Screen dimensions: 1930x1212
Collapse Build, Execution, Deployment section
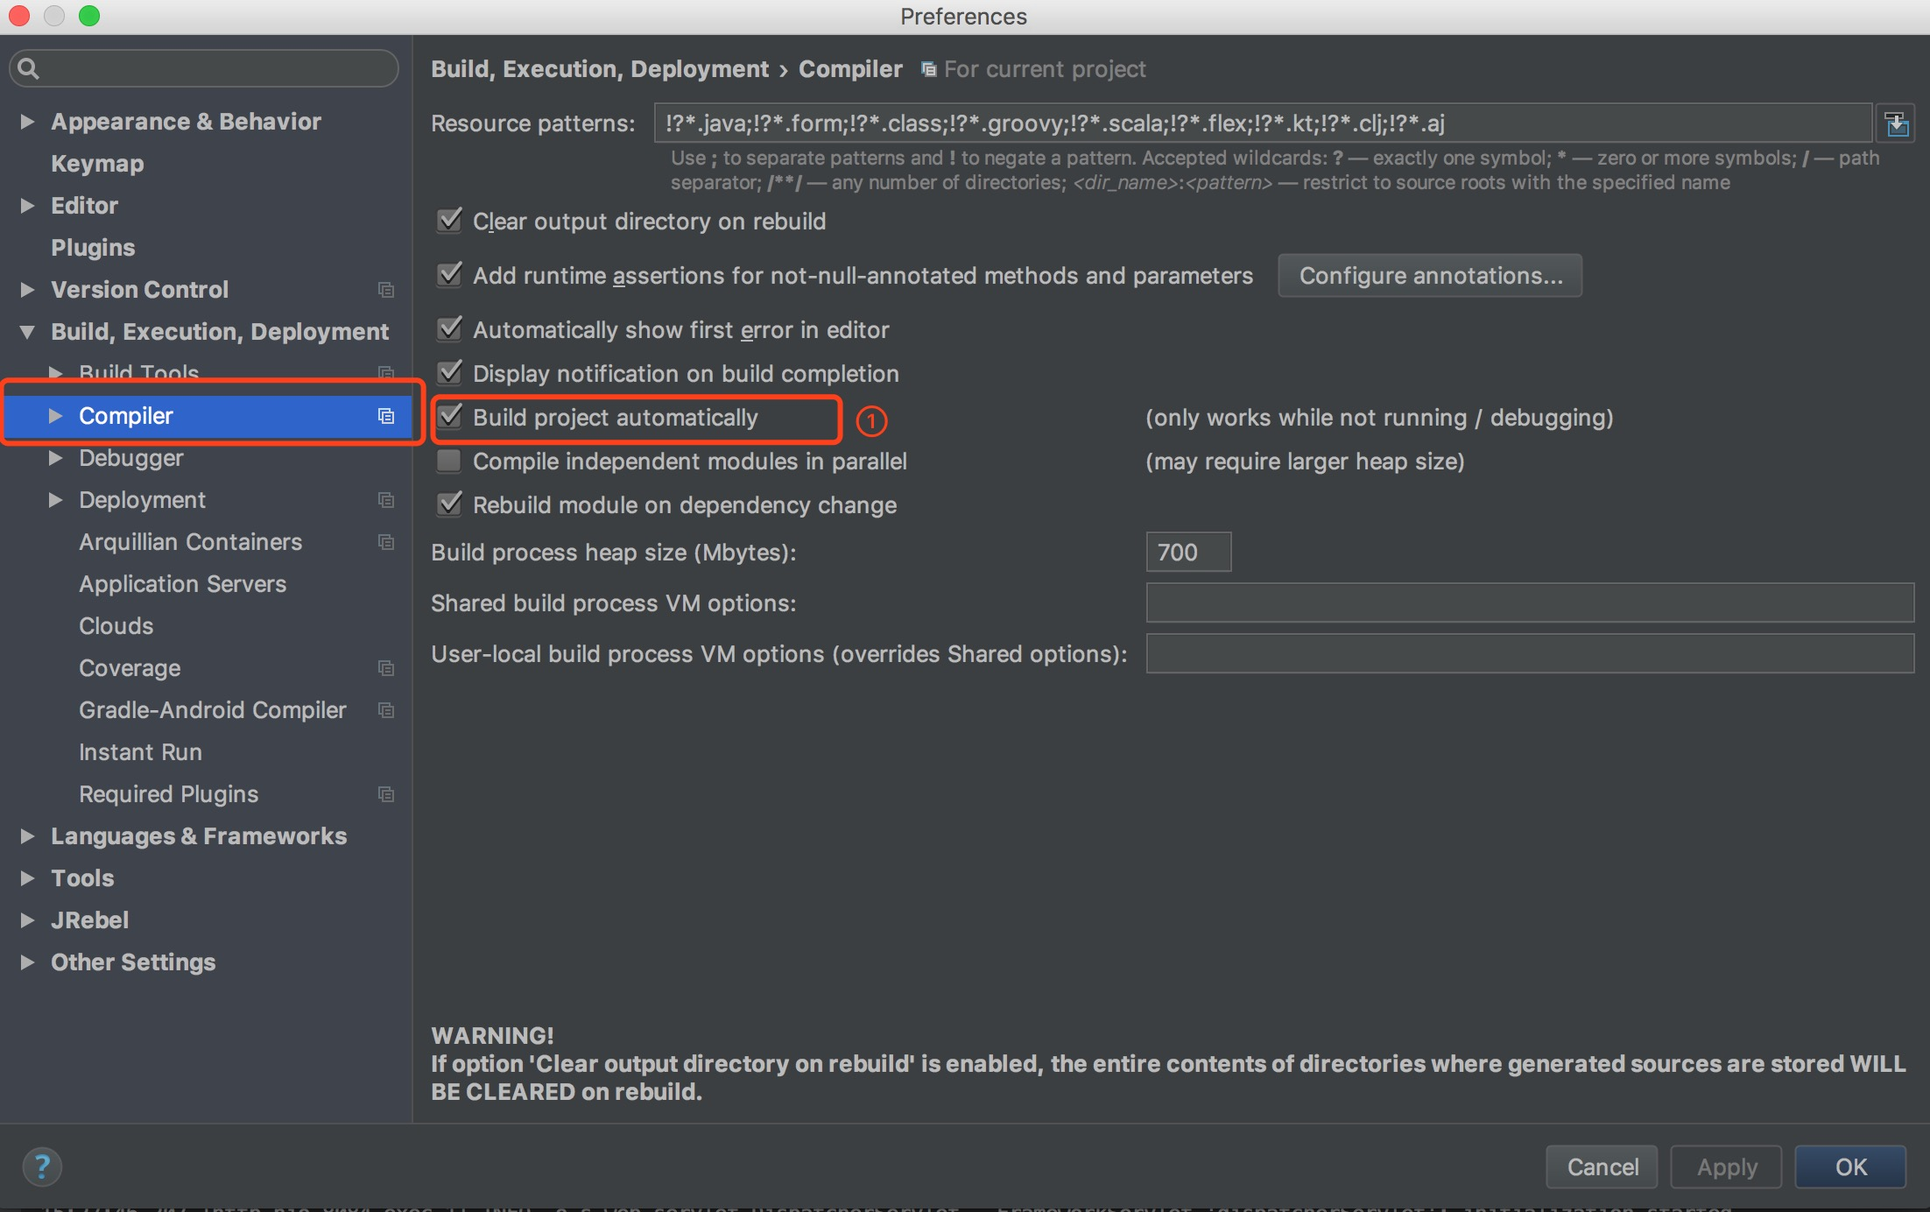click(27, 332)
